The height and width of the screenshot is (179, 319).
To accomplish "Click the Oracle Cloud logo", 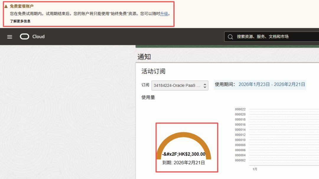I will [x=25, y=37].
